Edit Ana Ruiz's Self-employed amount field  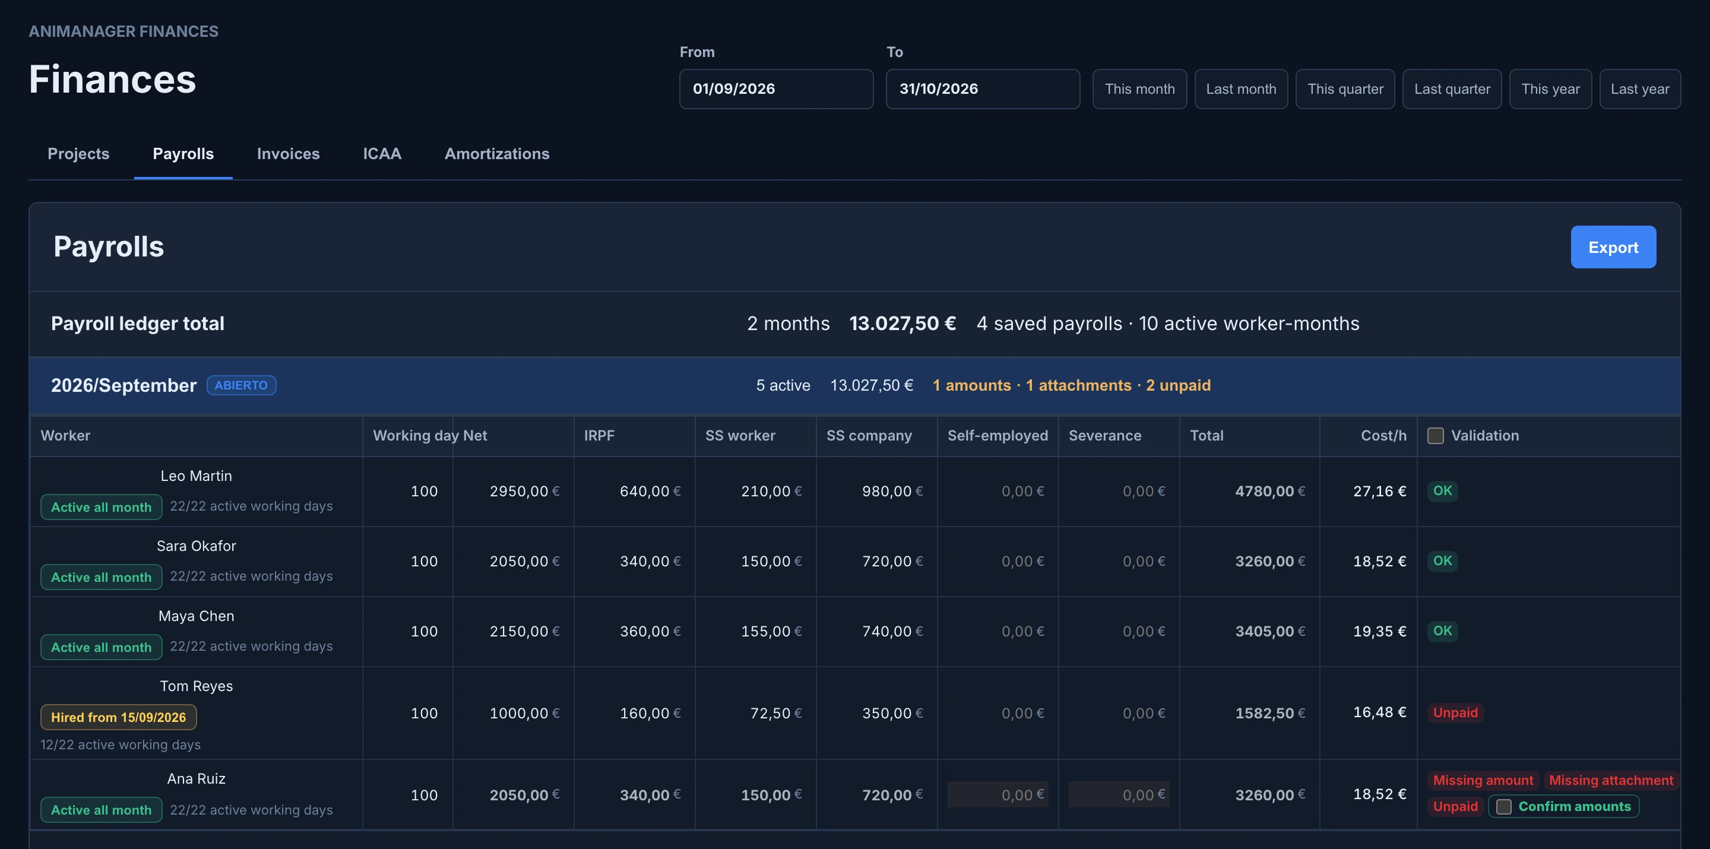(997, 794)
